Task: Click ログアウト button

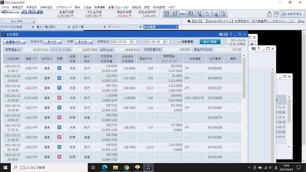Action: point(292,14)
